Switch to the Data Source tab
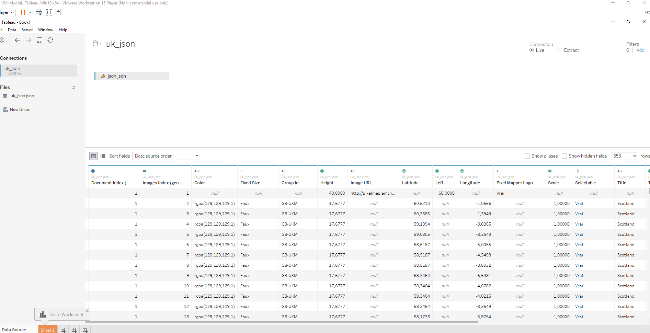This screenshot has width=650, height=333. tap(14, 330)
